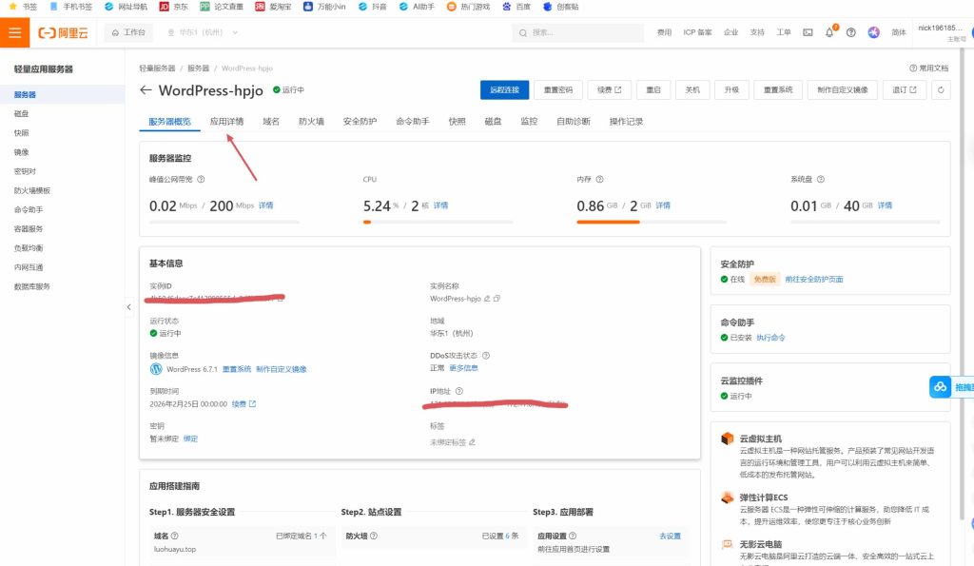Click the 远程连接 button
This screenshot has height=566, width=974.
pos(504,89)
